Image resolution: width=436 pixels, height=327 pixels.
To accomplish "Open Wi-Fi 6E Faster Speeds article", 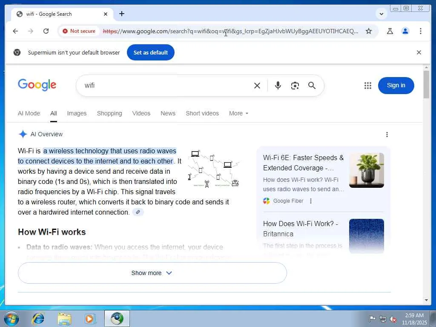I will click(x=303, y=163).
